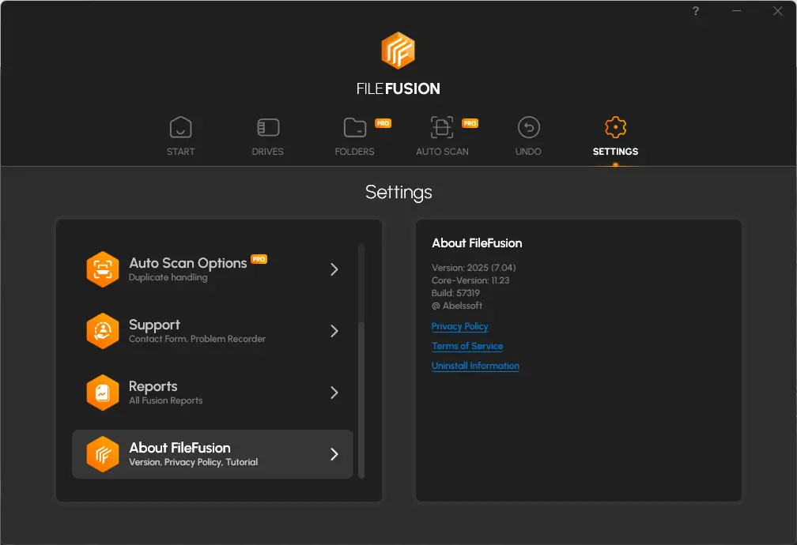Expand Auto Scan Options chevron arrow

(x=334, y=269)
